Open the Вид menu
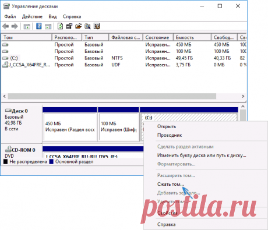The height and width of the screenshot is (230, 268). pos(52,16)
